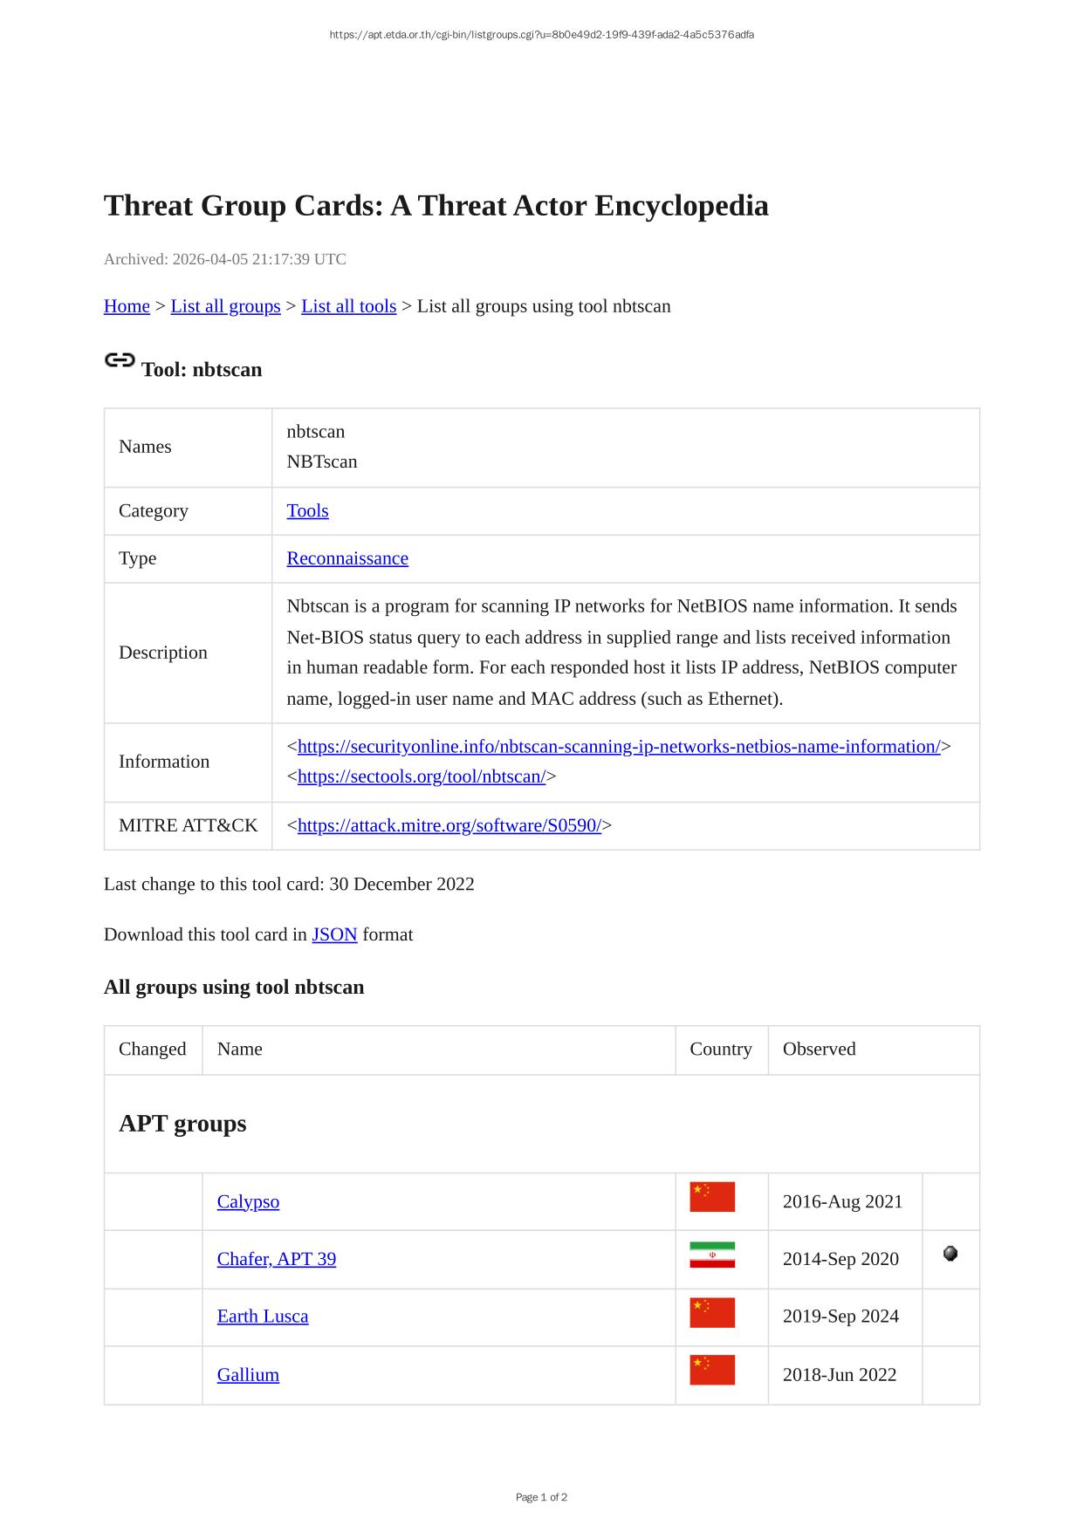Click the permalink chain icon beside Tool: nbtscan
The height and width of the screenshot is (1532, 1084).
pyautogui.click(x=120, y=360)
